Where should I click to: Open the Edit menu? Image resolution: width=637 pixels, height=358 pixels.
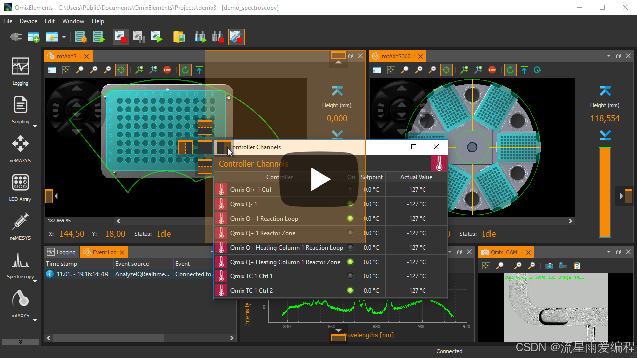[50, 21]
